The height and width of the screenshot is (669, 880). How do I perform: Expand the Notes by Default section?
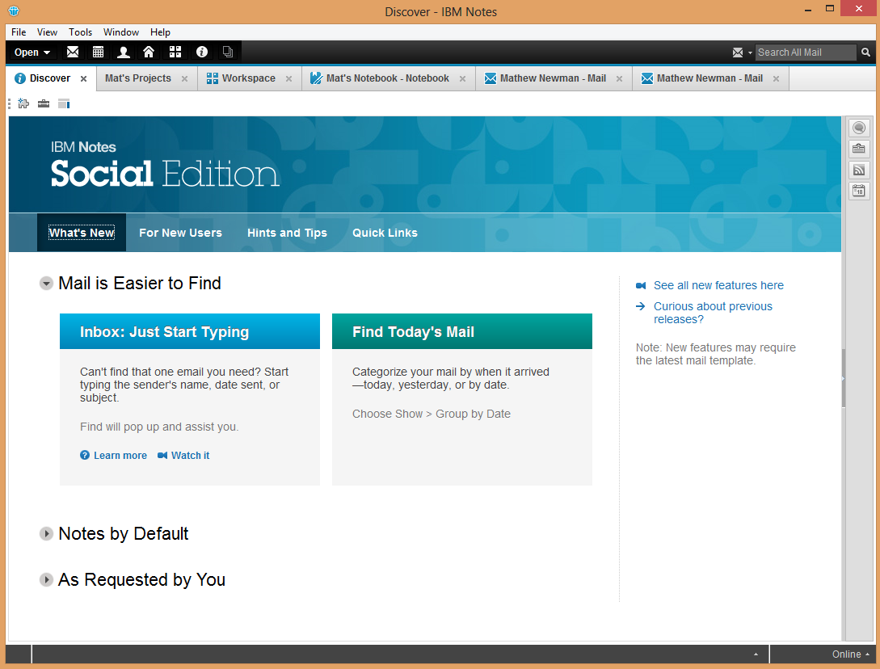coord(47,534)
